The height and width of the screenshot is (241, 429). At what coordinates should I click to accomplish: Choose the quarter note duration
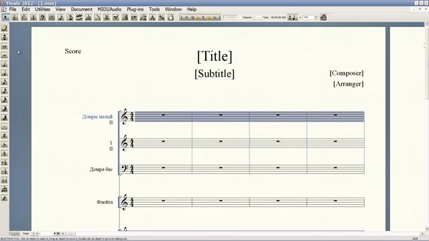point(5,73)
